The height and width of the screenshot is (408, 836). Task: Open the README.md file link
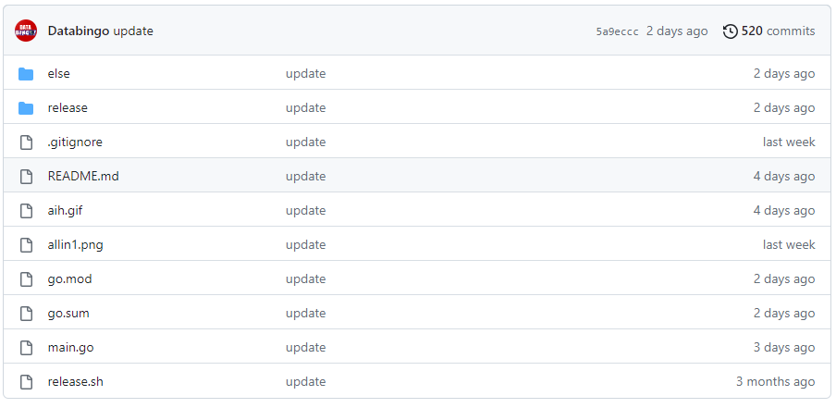coord(83,176)
